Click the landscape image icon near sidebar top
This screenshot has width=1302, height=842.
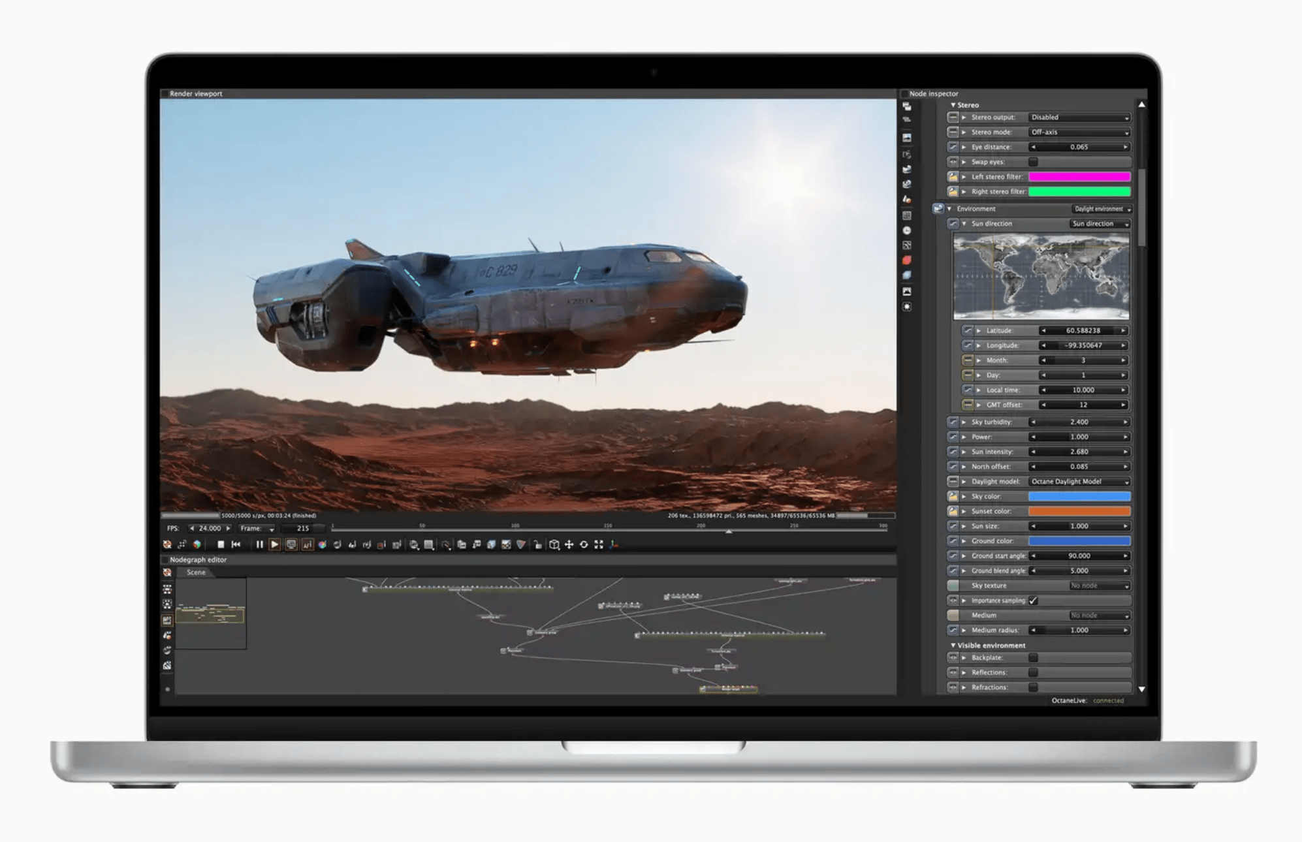pos(907,138)
